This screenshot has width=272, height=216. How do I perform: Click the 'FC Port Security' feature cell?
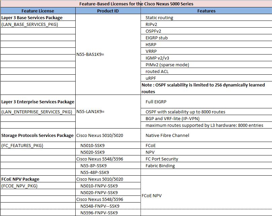[206, 159]
